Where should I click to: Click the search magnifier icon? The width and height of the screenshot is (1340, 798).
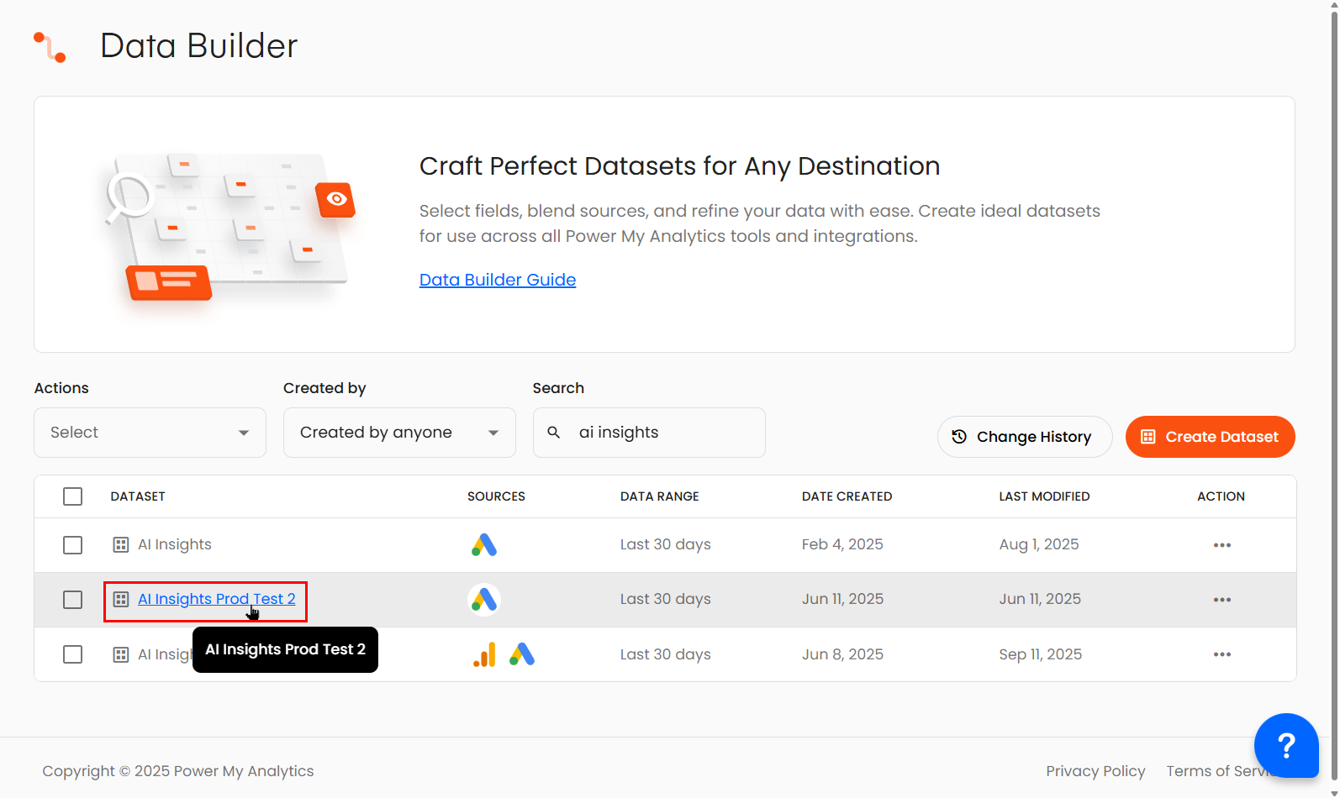pyautogui.click(x=554, y=433)
